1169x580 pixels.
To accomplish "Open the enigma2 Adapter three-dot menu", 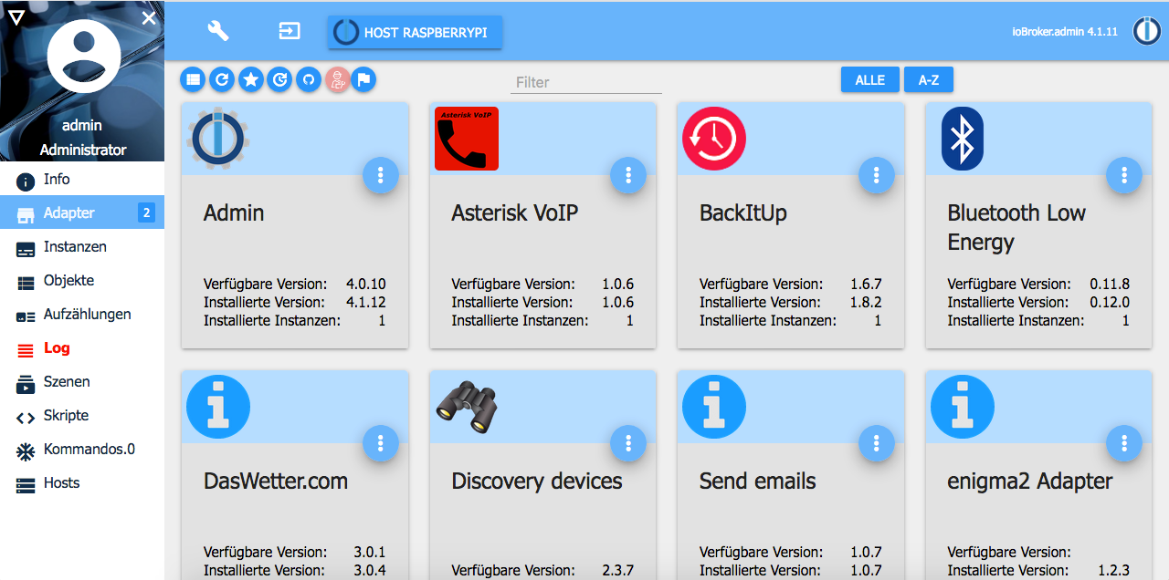I will pyautogui.click(x=1124, y=443).
